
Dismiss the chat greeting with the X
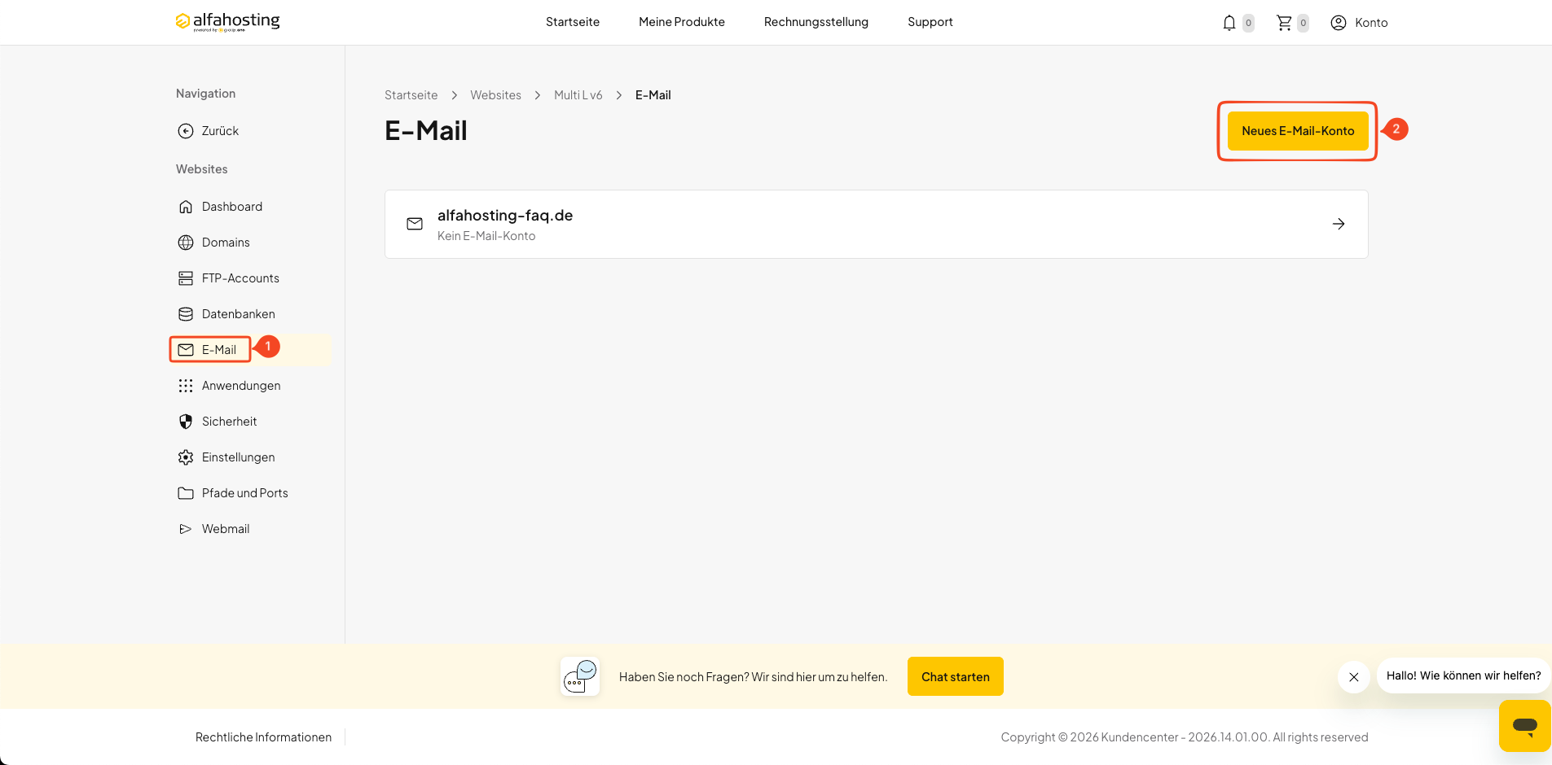point(1354,677)
